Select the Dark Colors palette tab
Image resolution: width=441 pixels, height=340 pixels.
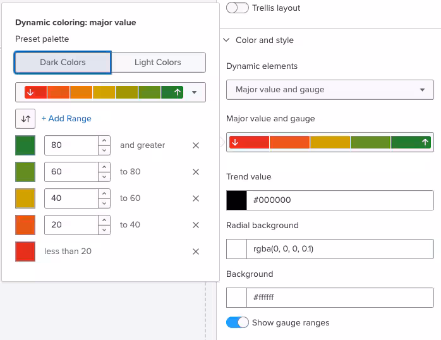pos(63,63)
